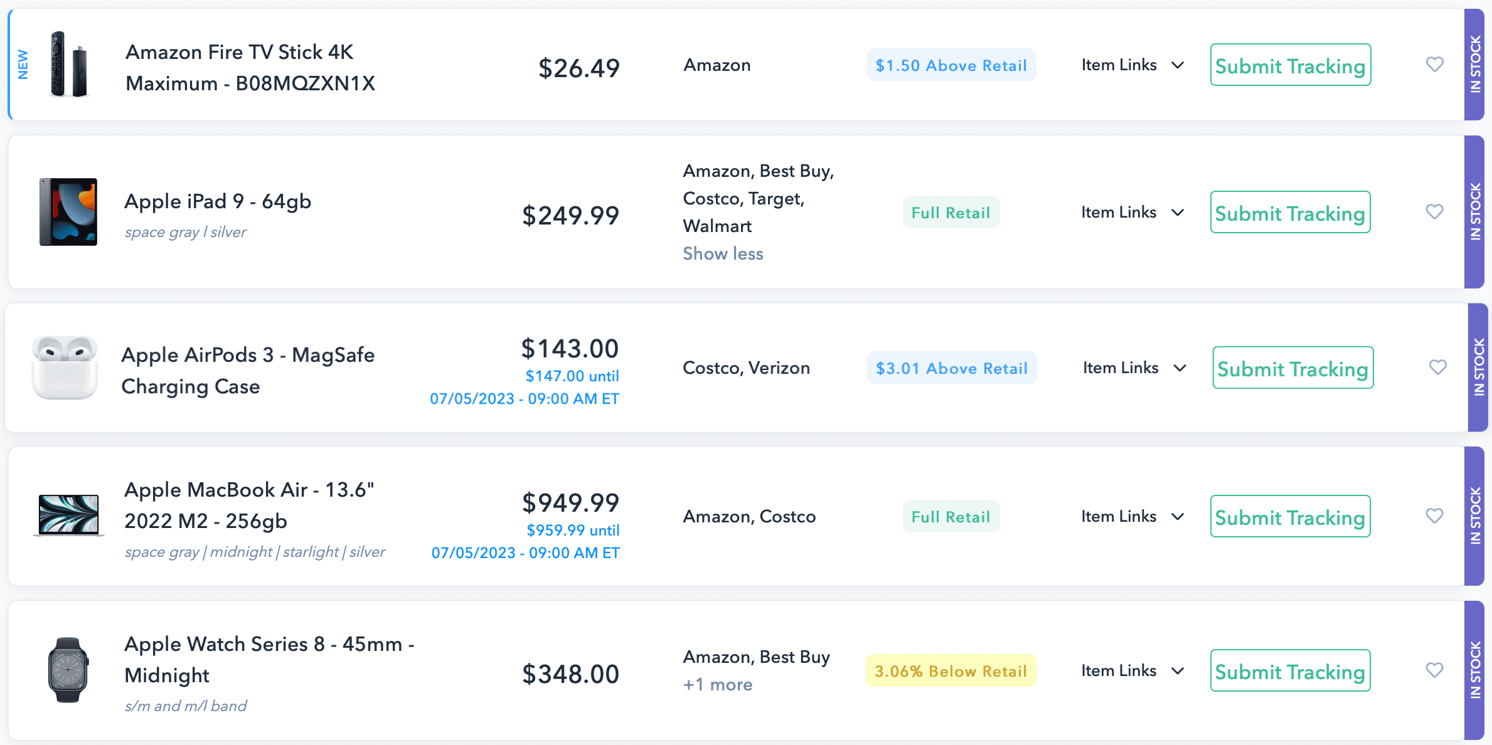The height and width of the screenshot is (745, 1492).
Task: Submit Tracking for Apple Watch Series 8
Action: (x=1290, y=671)
